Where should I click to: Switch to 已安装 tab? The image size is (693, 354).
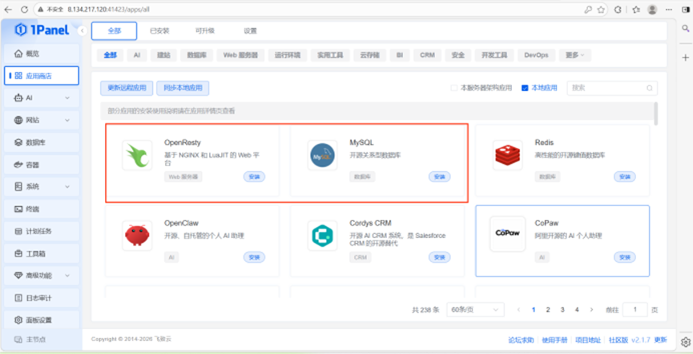coord(159,31)
